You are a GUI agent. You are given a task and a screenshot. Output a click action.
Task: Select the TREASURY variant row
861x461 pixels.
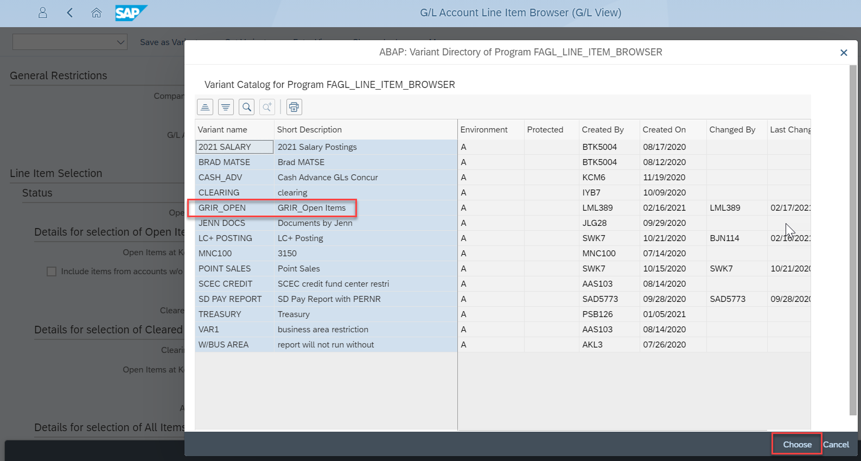tap(220, 314)
